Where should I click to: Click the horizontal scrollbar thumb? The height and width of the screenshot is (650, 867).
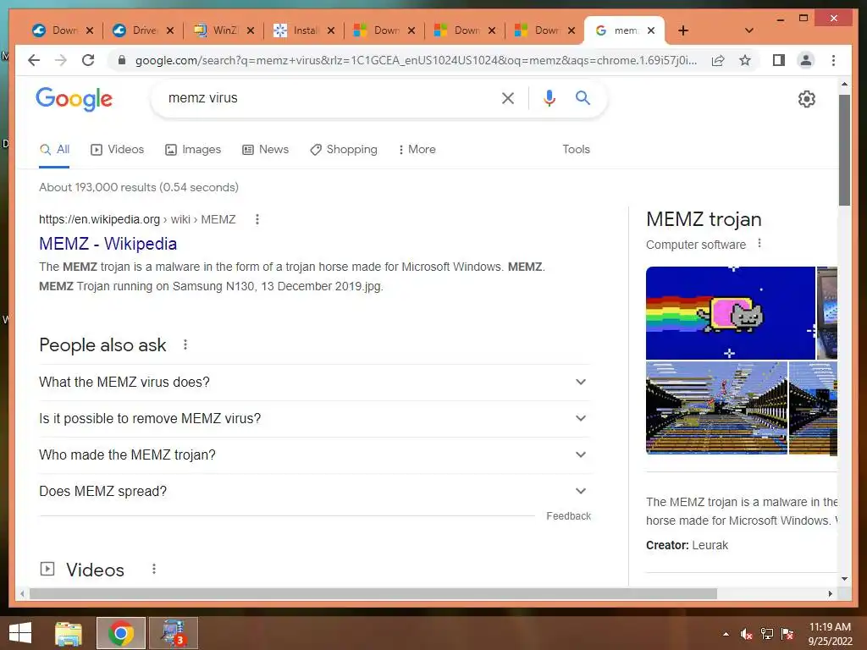pyautogui.click(x=373, y=593)
